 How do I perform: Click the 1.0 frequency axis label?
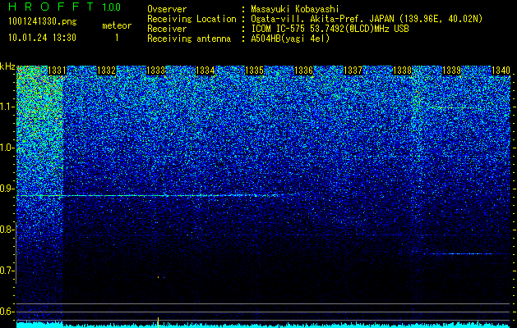tap(7, 148)
